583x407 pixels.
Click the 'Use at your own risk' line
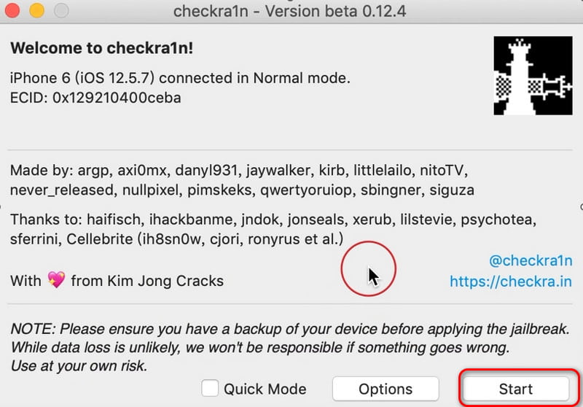coord(79,366)
